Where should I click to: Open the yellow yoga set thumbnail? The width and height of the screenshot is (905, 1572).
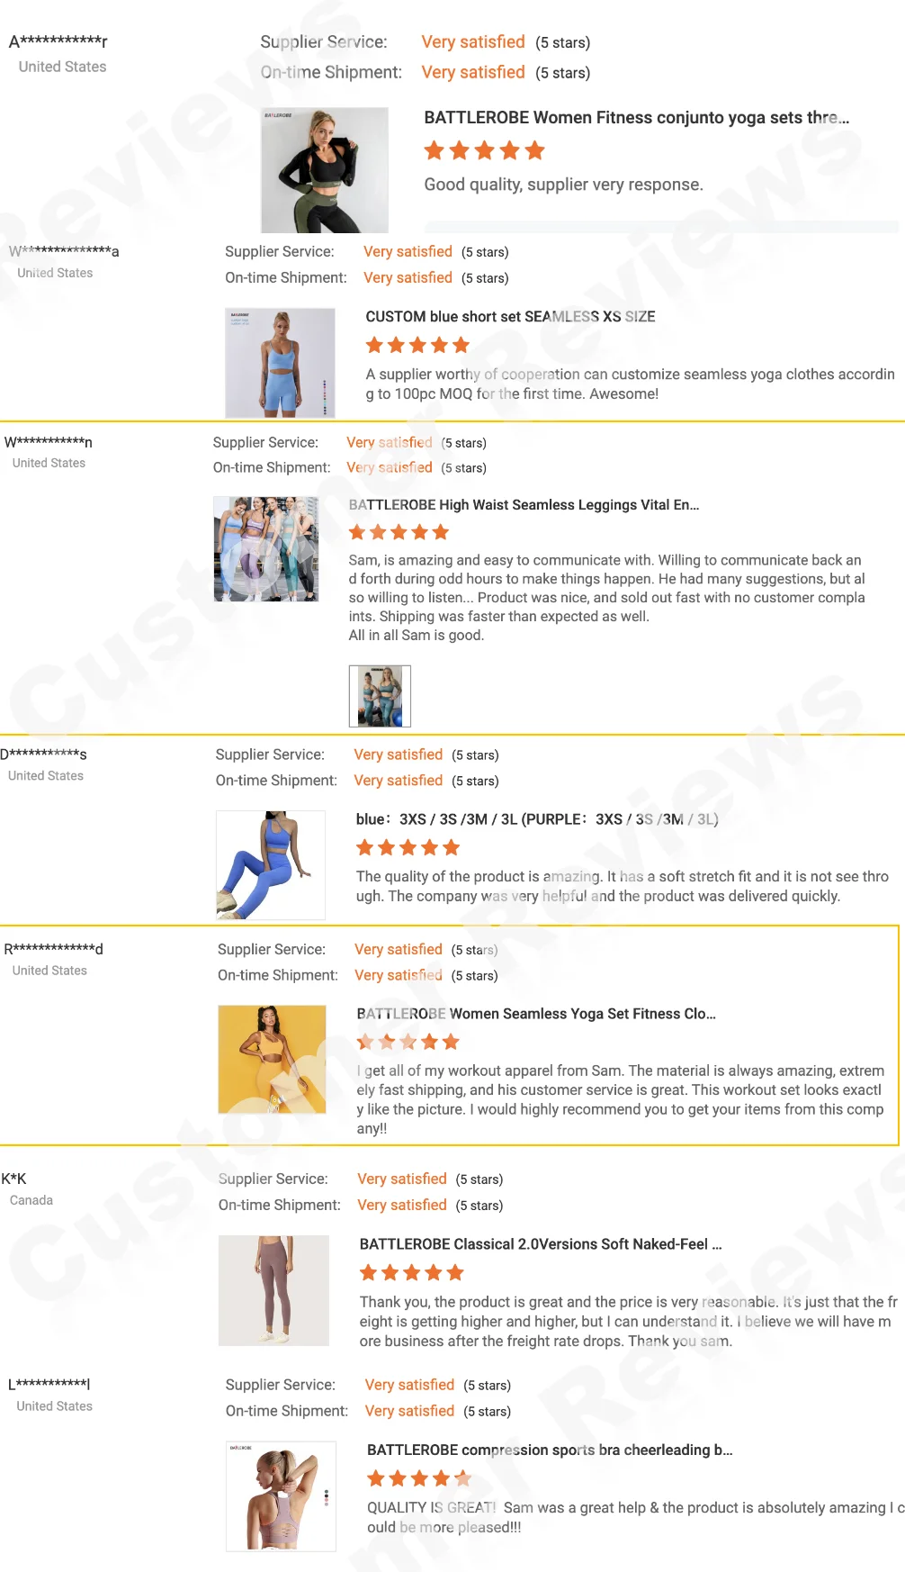272,1060
